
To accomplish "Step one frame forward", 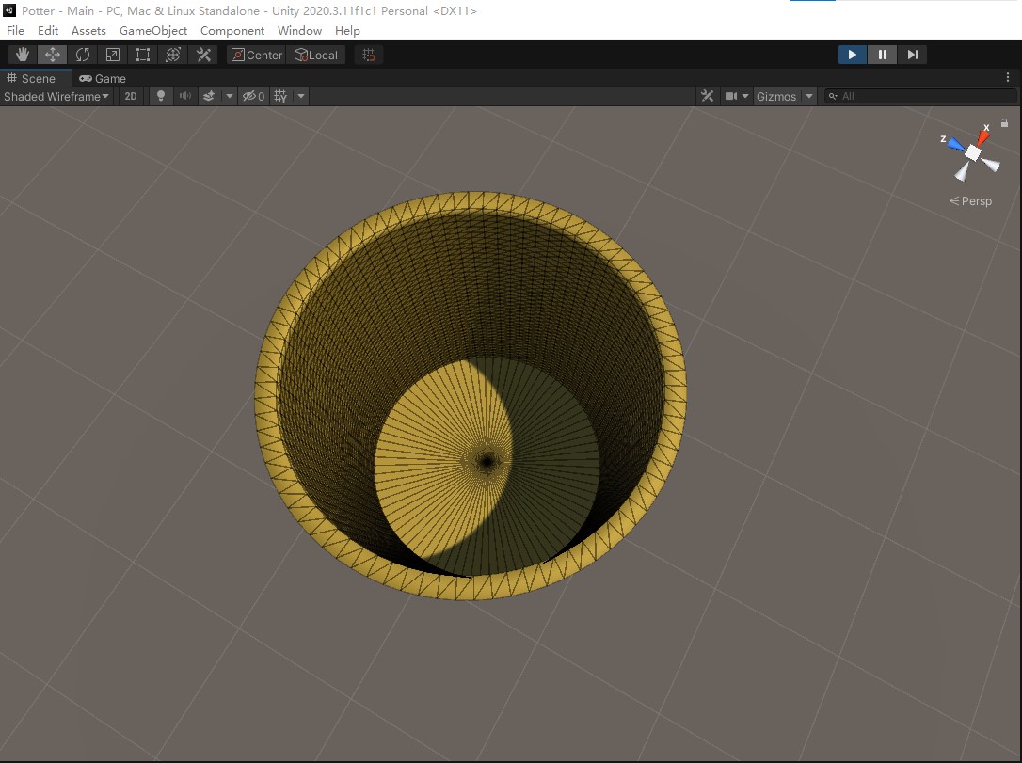I will [x=912, y=55].
